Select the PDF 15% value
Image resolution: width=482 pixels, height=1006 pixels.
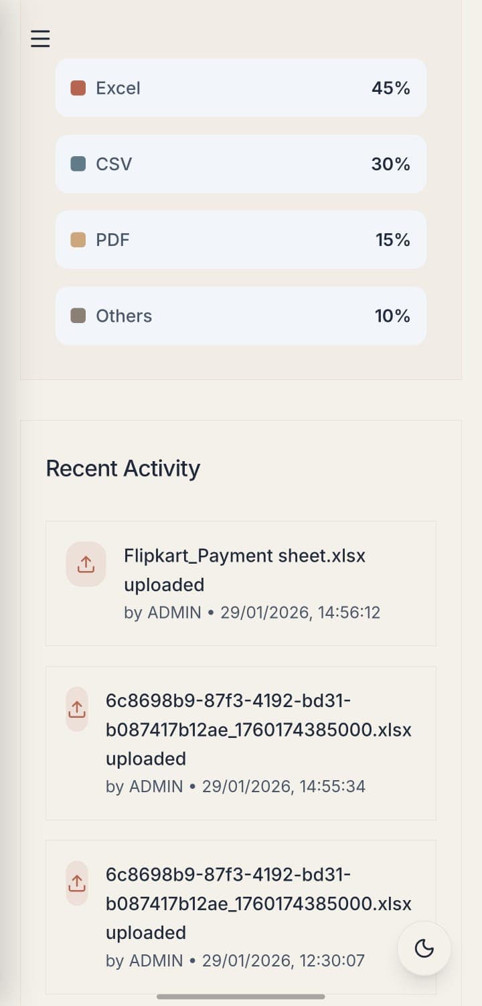coord(393,240)
